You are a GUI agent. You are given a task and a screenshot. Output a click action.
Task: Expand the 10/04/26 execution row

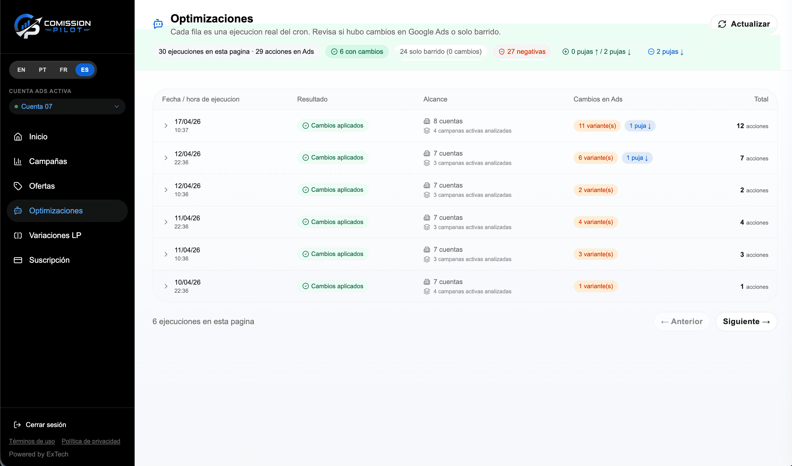tap(166, 286)
